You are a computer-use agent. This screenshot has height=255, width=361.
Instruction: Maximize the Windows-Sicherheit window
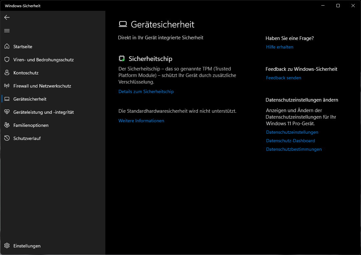pos(338,6)
